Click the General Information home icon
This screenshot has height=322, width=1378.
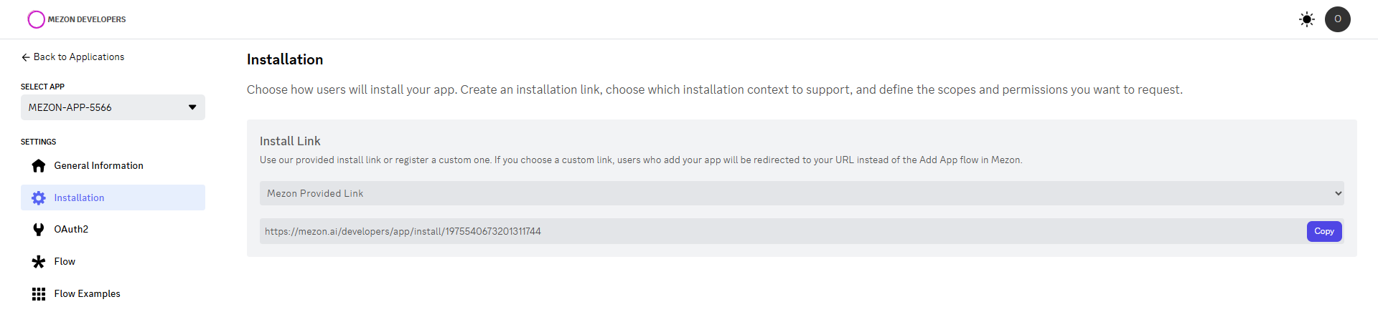click(39, 166)
